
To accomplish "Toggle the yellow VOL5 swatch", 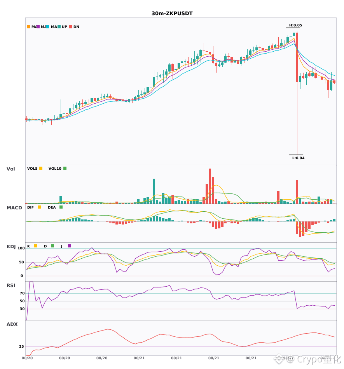I will click(41, 168).
